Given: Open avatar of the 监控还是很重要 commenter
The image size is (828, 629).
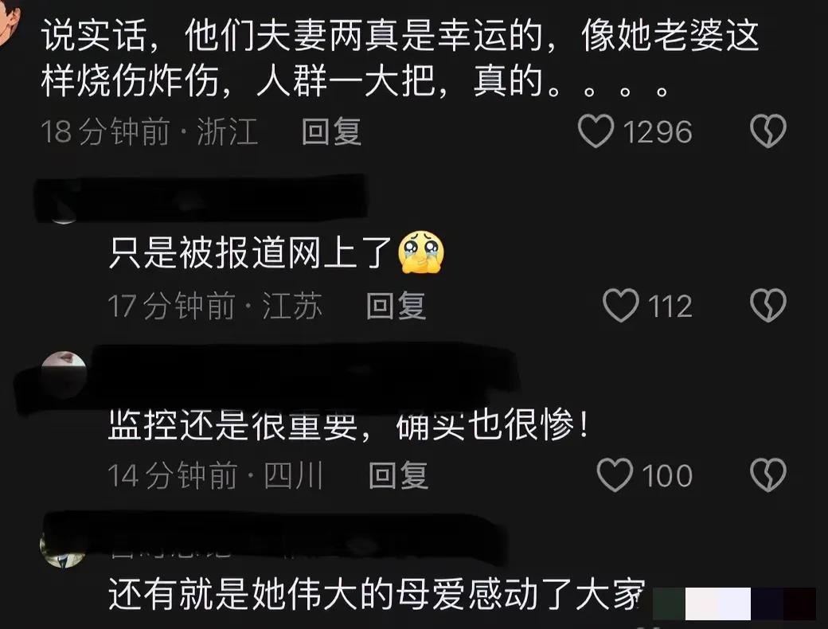Looking at the screenshot, I should pos(64,374).
